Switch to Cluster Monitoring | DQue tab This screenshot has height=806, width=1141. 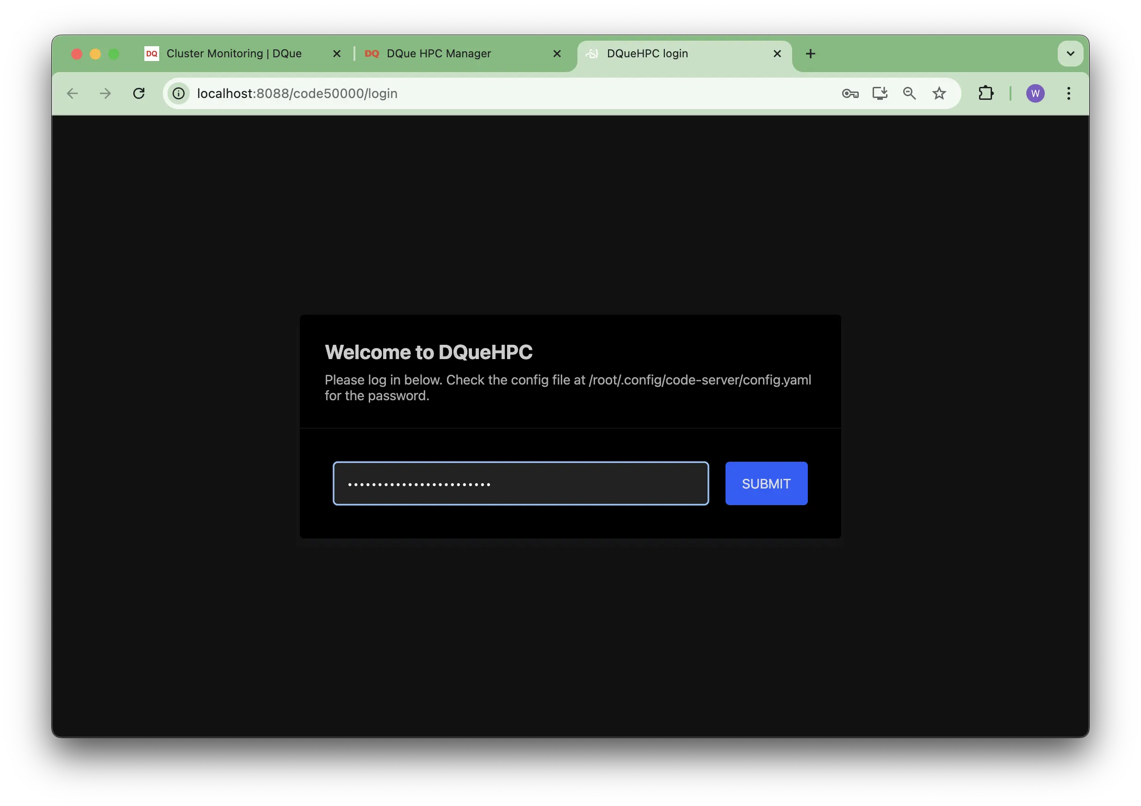[x=234, y=54]
